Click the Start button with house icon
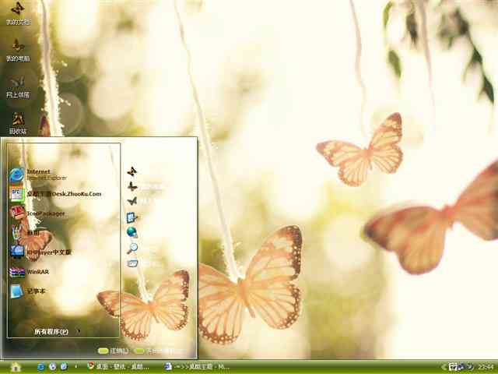This screenshot has height=374, width=498. click(x=16, y=367)
